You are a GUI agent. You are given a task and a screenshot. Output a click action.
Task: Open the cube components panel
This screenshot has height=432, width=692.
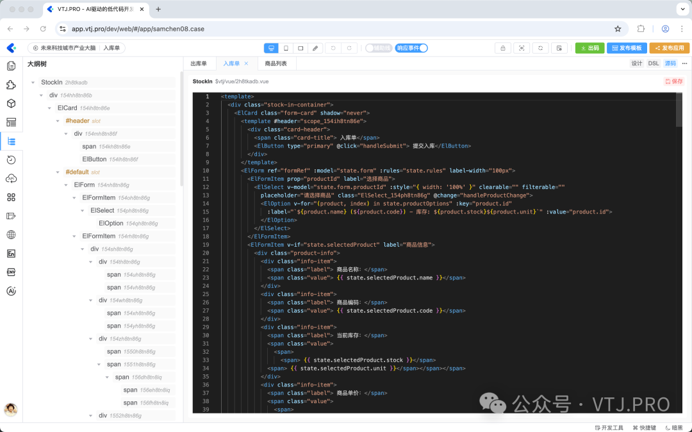click(11, 104)
